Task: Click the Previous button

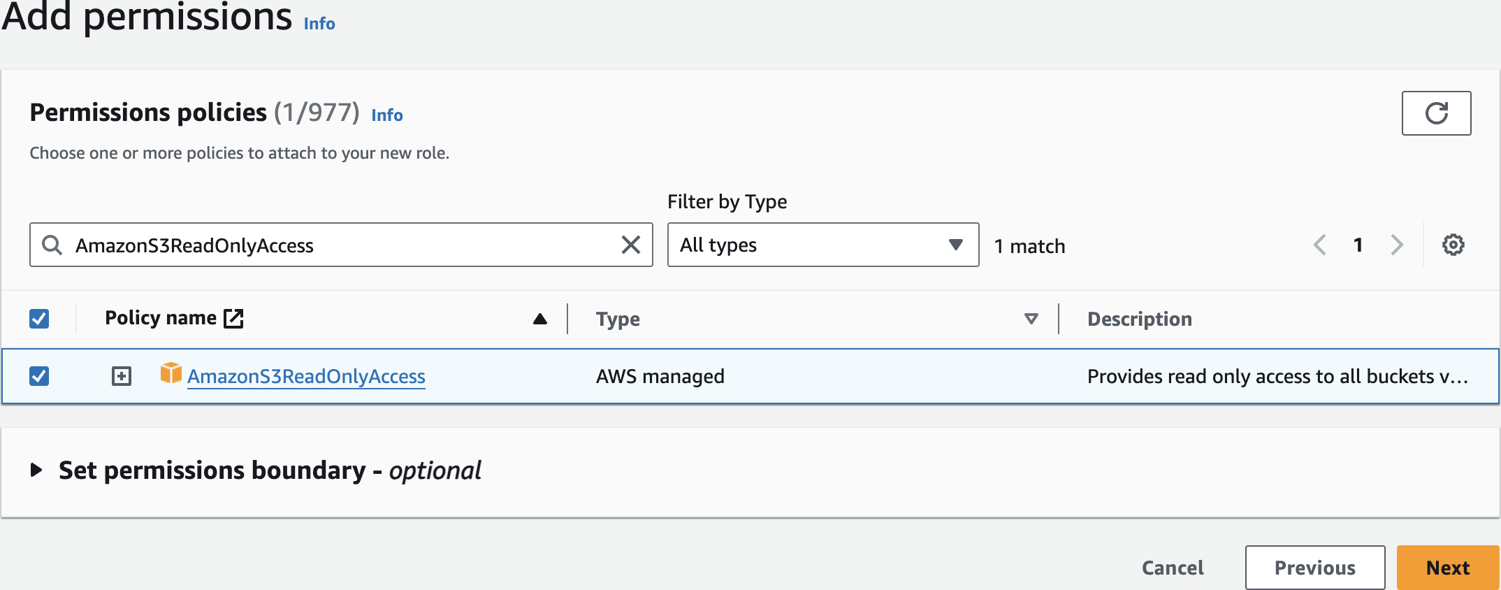Action: click(1314, 568)
